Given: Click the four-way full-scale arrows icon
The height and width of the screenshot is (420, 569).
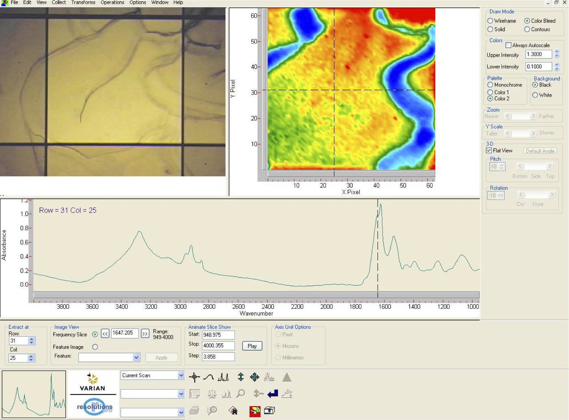Looking at the screenshot, I should 255,377.
